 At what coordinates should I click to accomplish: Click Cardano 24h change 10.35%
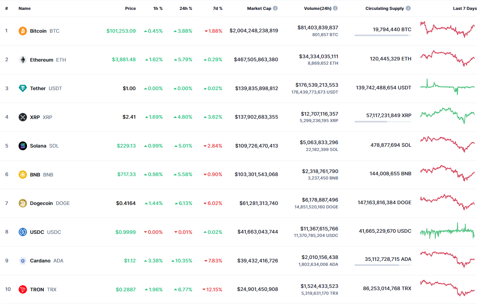coord(182,261)
